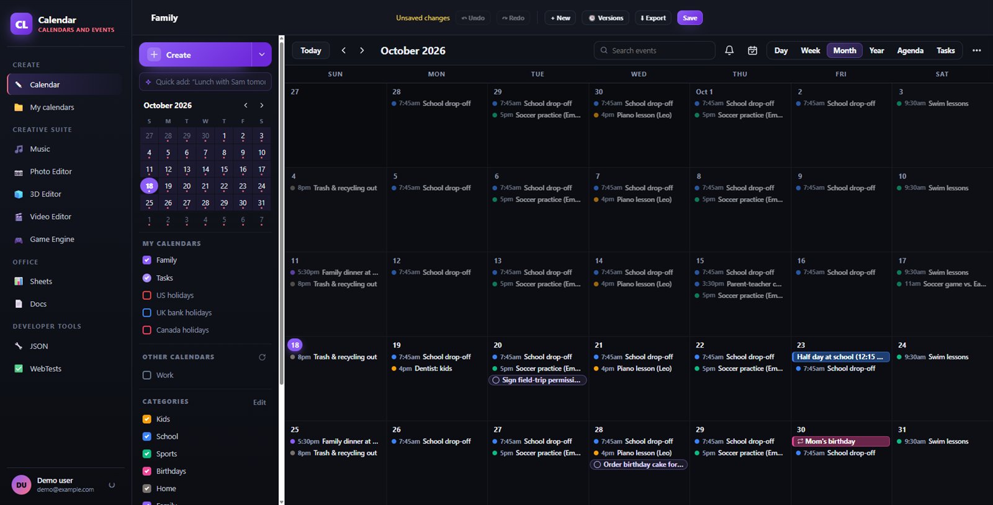This screenshot has height=505, width=993.
Task: Go to the next month in main view
Action: (x=362, y=50)
